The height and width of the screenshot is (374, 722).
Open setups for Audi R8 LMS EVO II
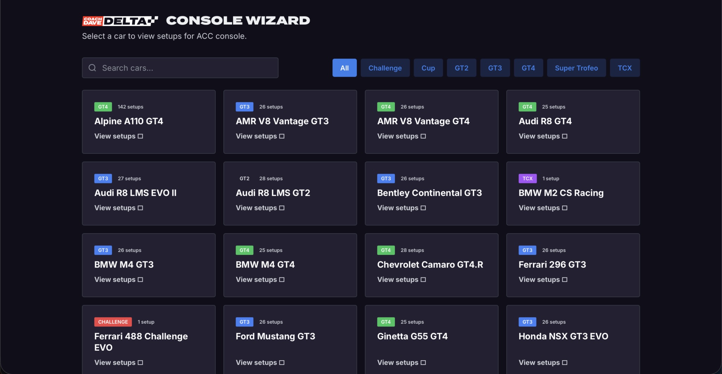[x=118, y=208]
